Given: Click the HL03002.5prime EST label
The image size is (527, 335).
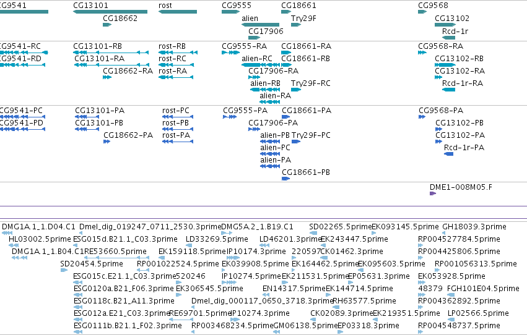Looking at the screenshot, I should coord(40,239).
